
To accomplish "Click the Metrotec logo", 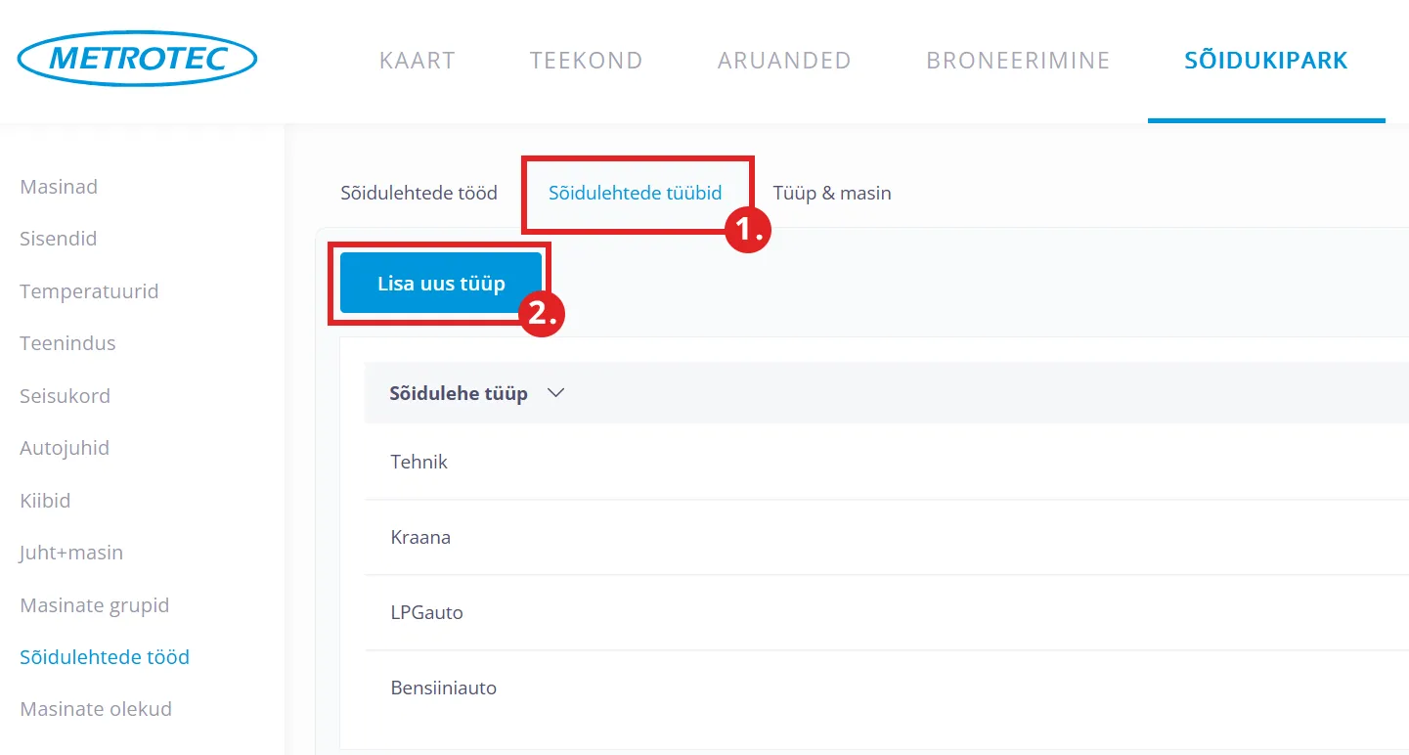I will click(x=137, y=59).
